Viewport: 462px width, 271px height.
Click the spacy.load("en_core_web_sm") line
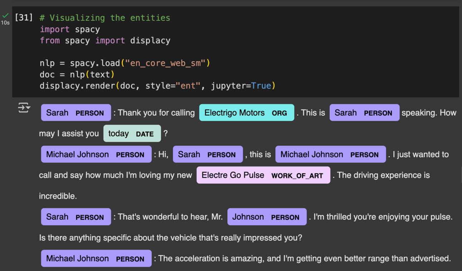click(125, 63)
